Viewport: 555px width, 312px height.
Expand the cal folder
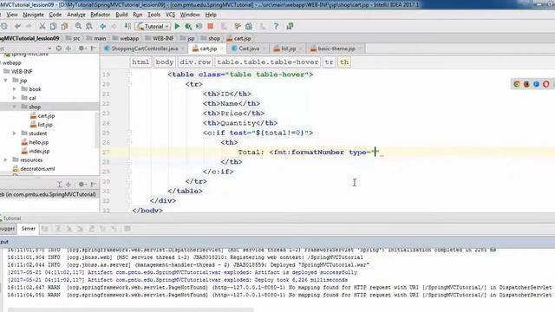click(x=15, y=98)
